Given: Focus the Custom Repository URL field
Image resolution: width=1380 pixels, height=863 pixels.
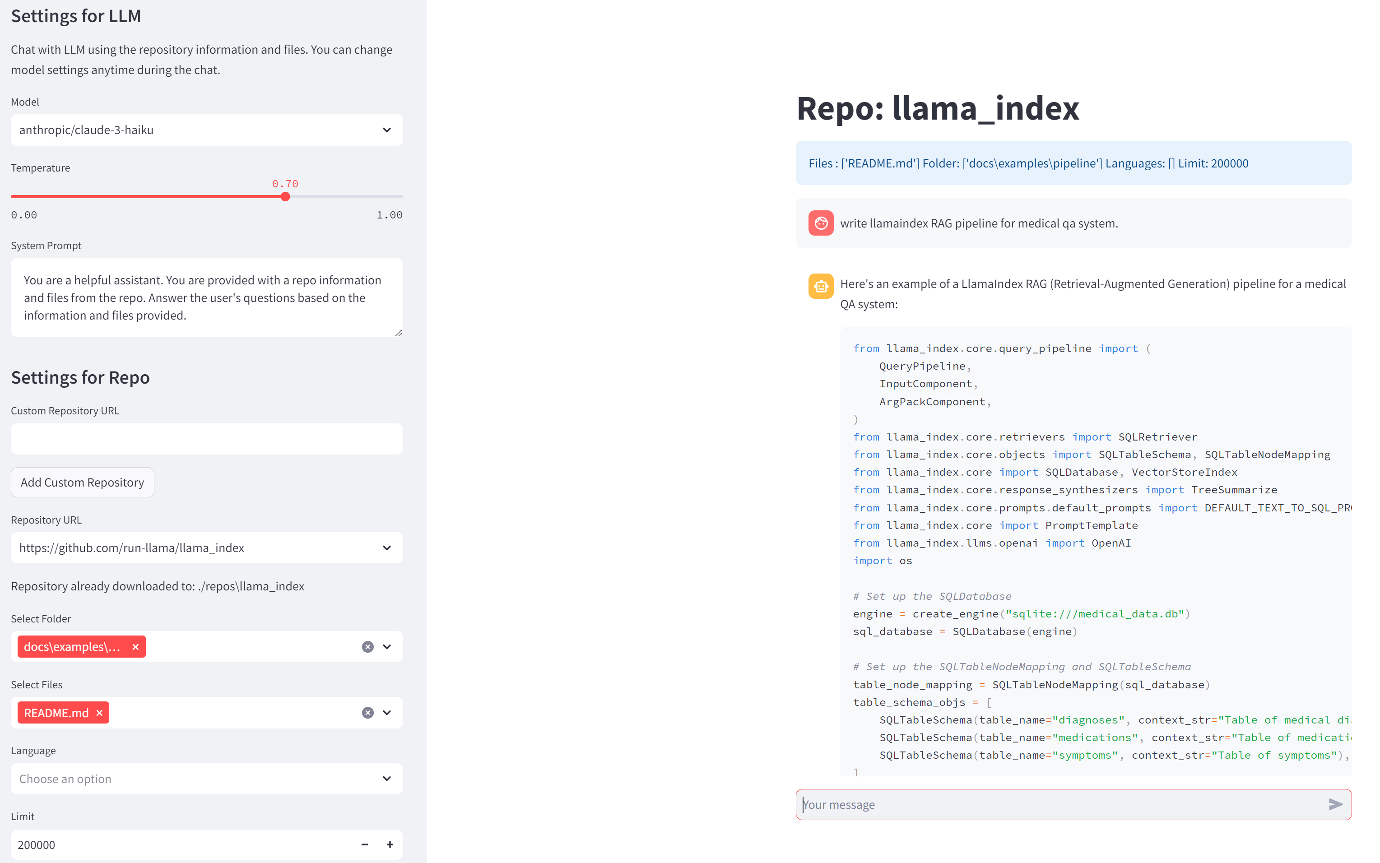Looking at the screenshot, I should point(206,439).
